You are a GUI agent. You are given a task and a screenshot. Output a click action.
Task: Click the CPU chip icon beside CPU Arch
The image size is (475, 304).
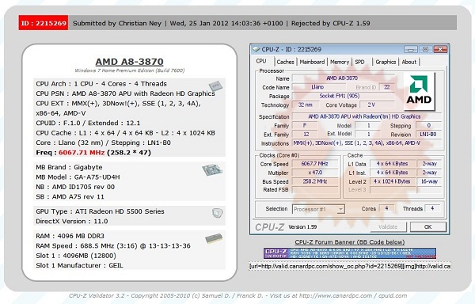[215, 86]
